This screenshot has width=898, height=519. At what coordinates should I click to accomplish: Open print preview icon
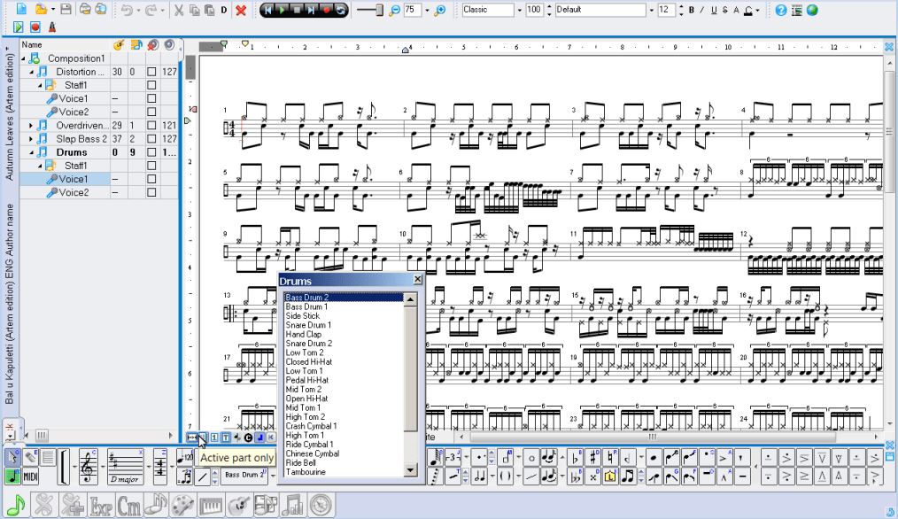point(101,9)
